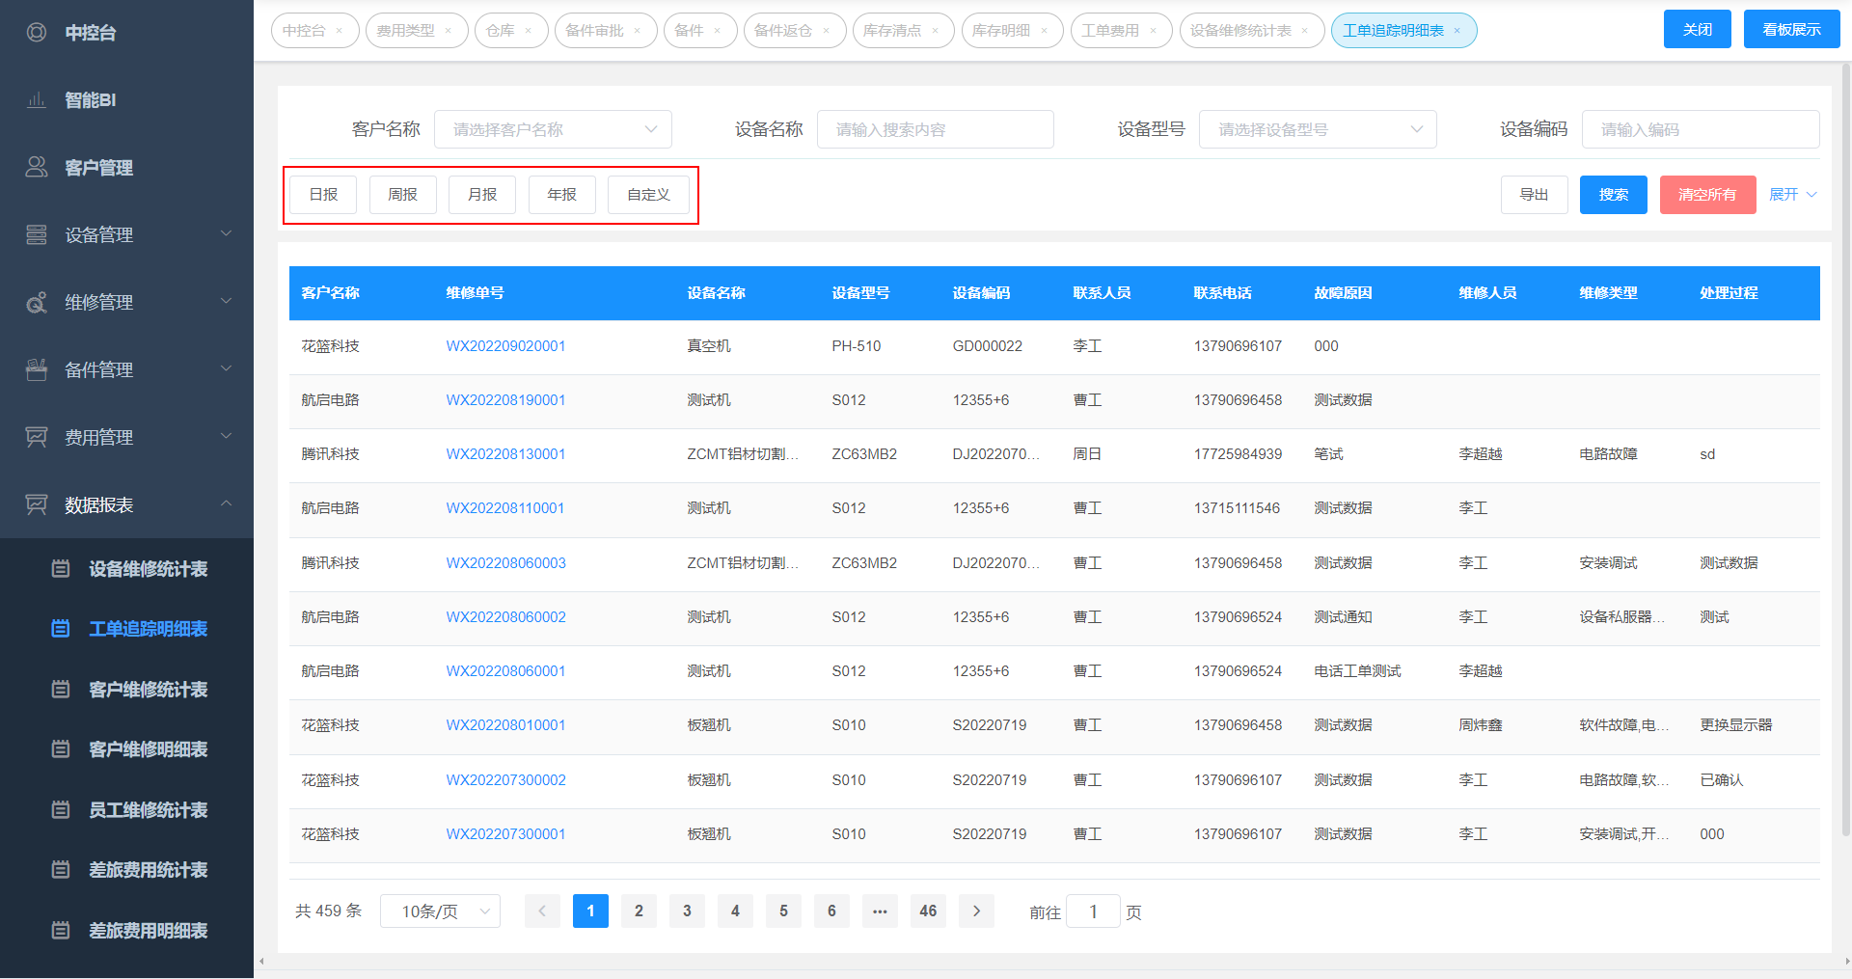Go to next page with the right arrow
Viewport: 1852px width, 979px height.
tap(976, 911)
